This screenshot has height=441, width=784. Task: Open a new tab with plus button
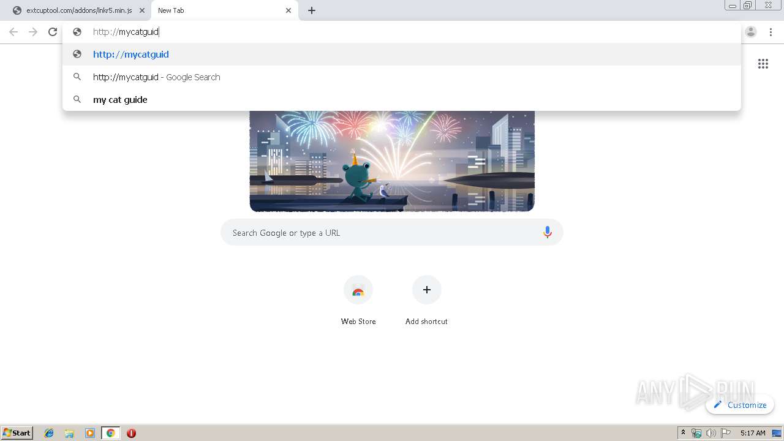point(312,10)
